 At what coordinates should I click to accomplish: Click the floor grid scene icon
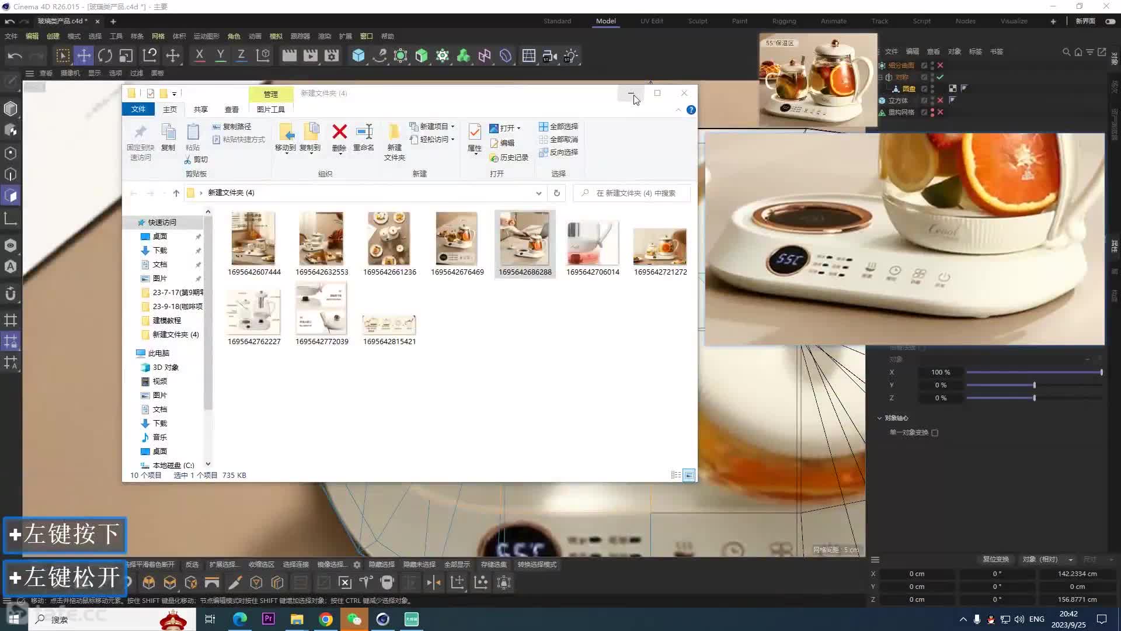pyautogui.click(x=529, y=56)
